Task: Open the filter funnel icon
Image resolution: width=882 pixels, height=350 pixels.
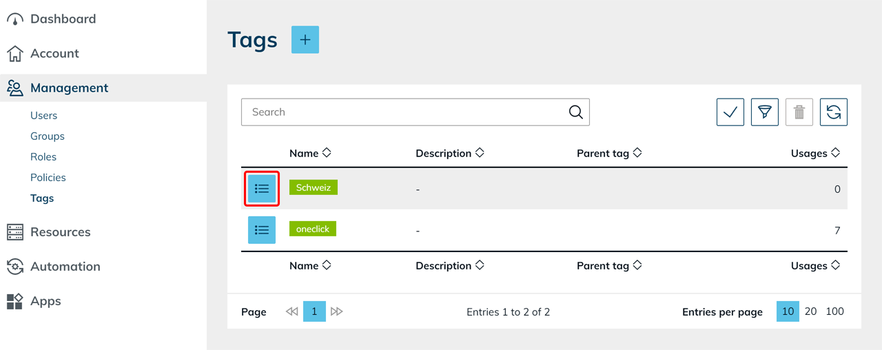Action: 764,112
